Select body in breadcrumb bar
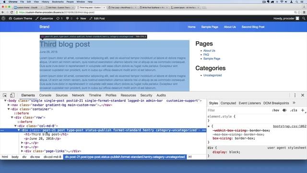Image resolution: width=307 pixels, height=173 pixels. pos(15,157)
